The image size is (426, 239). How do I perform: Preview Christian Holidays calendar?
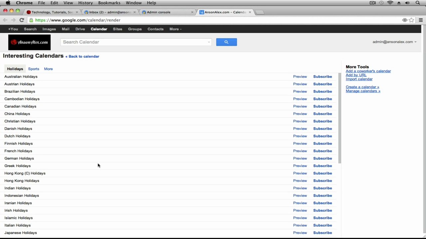300,121
